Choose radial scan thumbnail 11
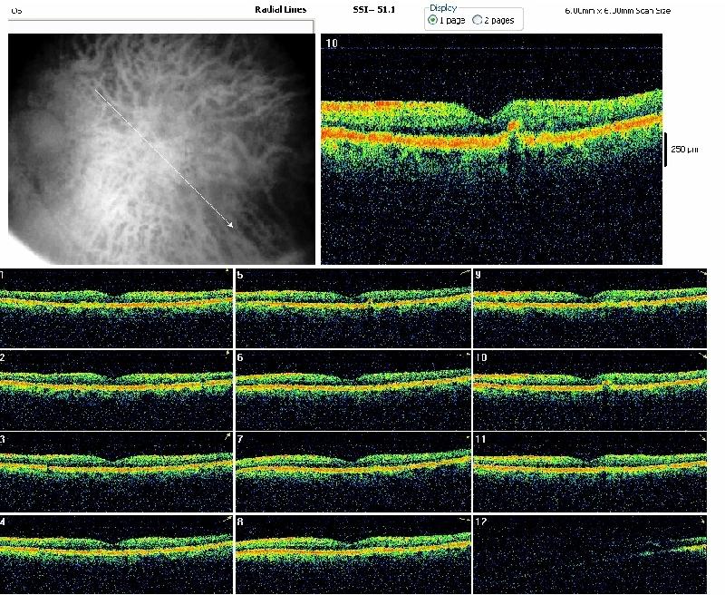 (x=589, y=463)
